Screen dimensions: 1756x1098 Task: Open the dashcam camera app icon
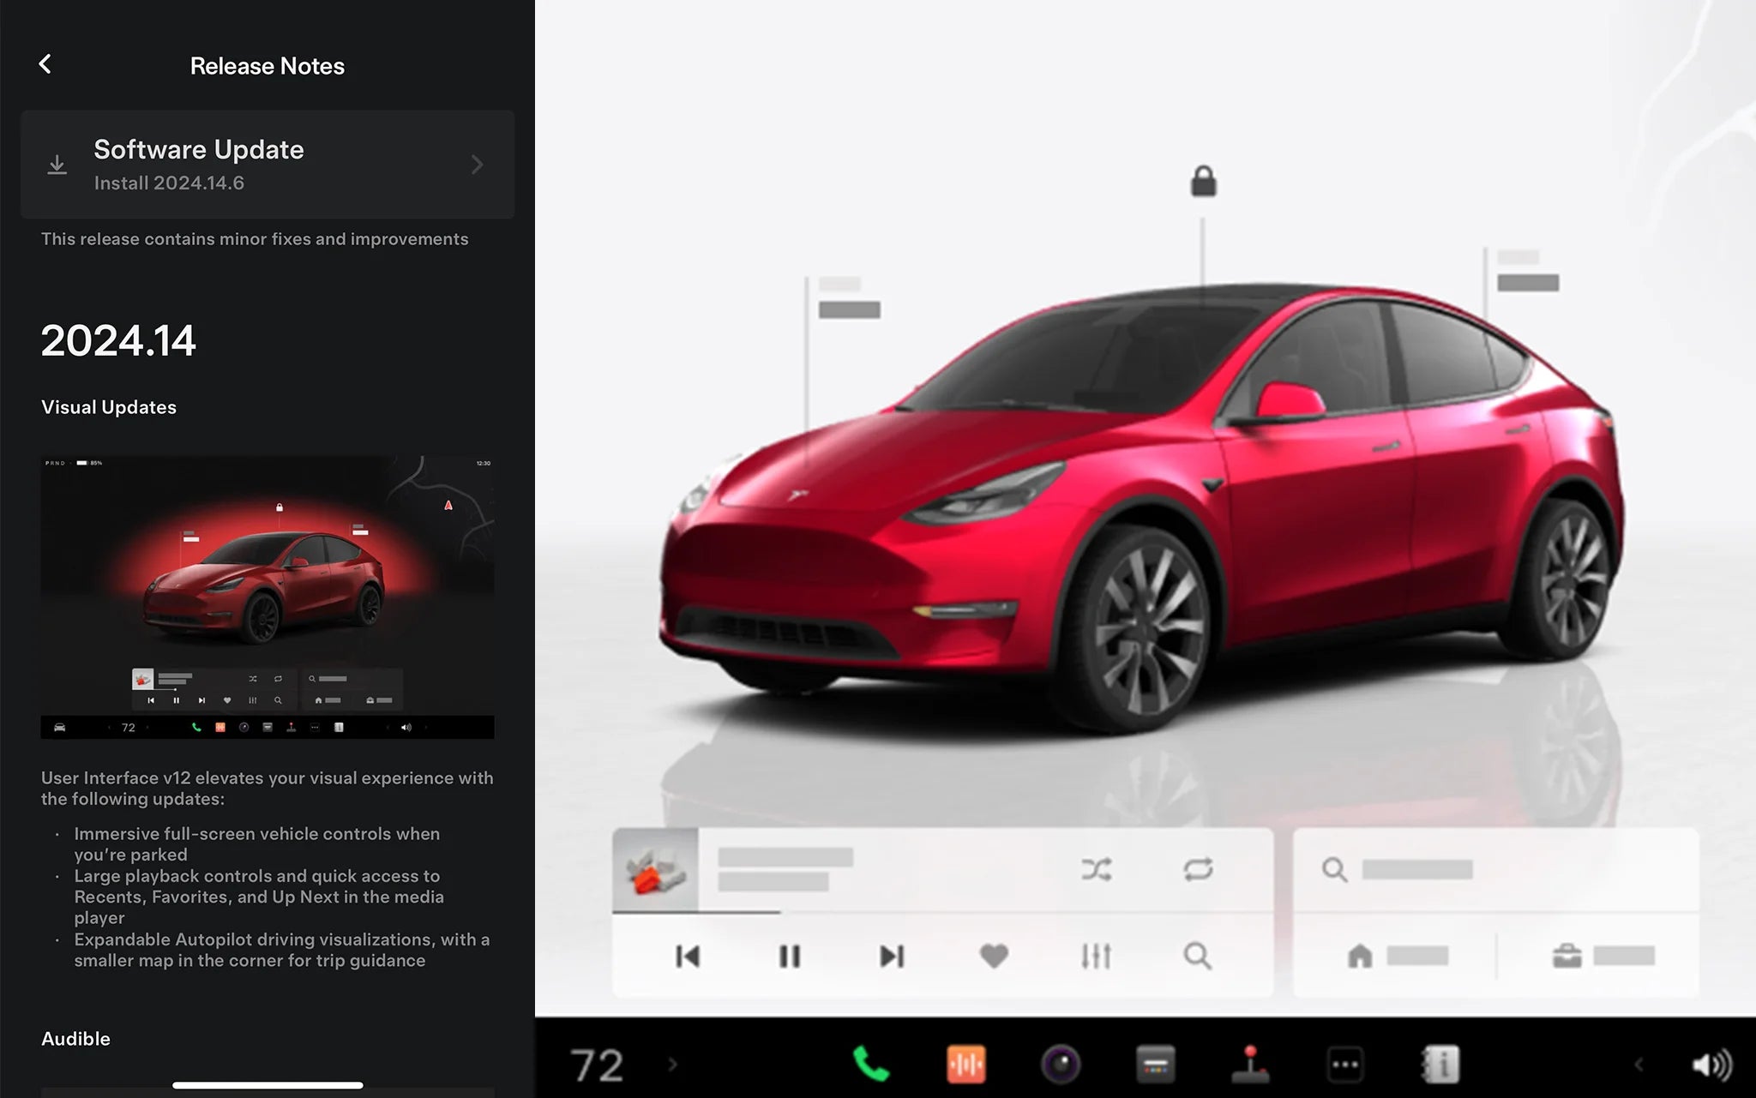pyautogui.click(x=1061, y=1065)
